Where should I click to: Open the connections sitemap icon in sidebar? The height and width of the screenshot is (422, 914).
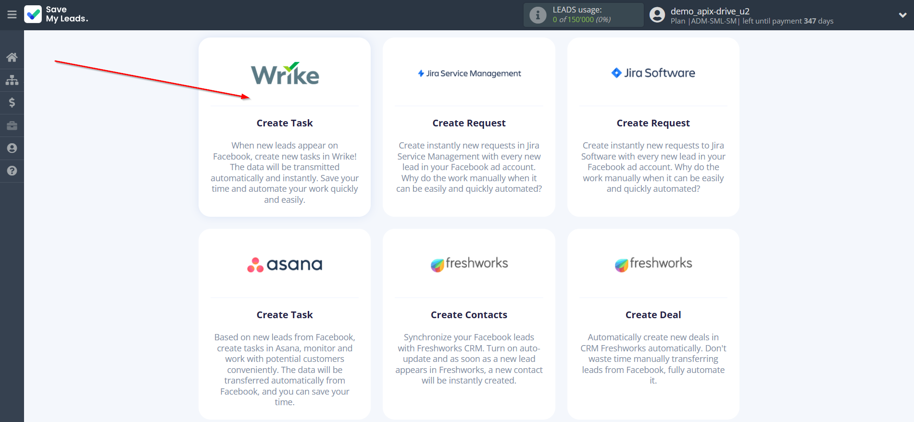[12, 80]
